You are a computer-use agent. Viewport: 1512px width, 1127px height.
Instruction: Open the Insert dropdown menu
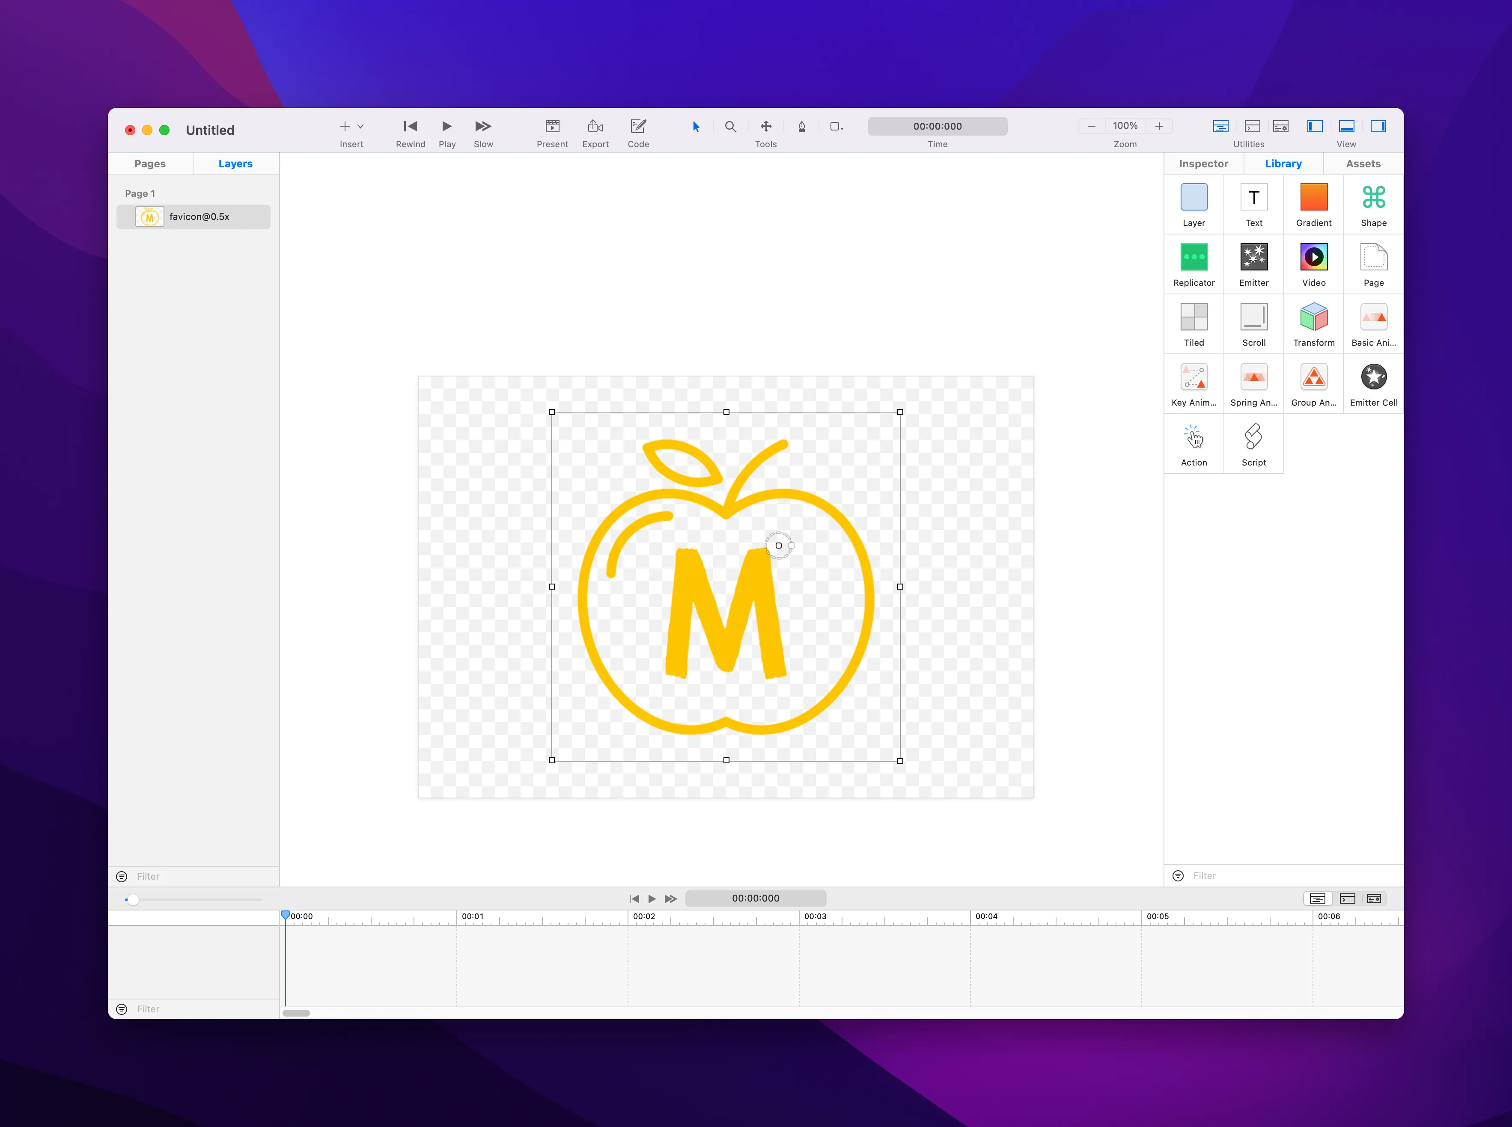coord(360,126)
